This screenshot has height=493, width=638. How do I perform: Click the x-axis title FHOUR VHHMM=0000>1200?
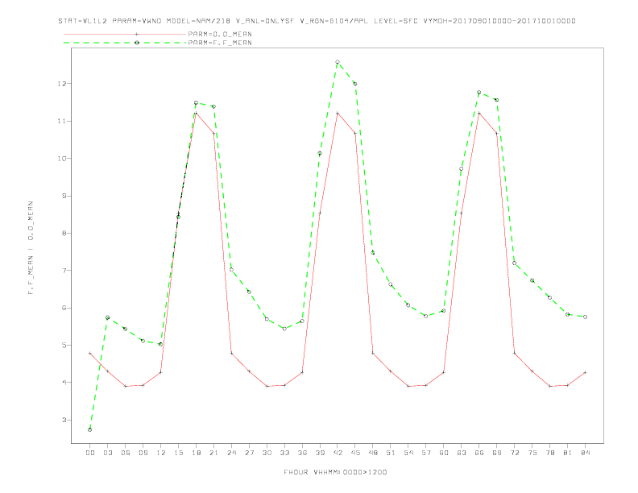[x=335, y=472]
